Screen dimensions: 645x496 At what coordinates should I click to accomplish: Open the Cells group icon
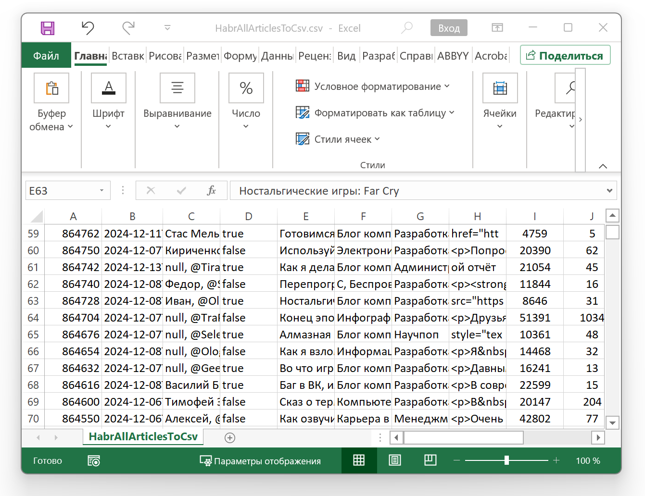500,88
